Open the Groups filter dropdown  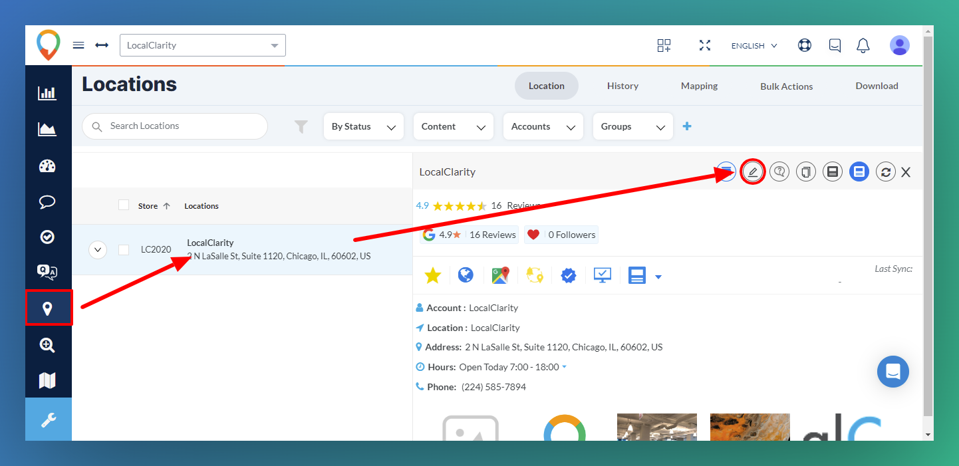point(633,126)
